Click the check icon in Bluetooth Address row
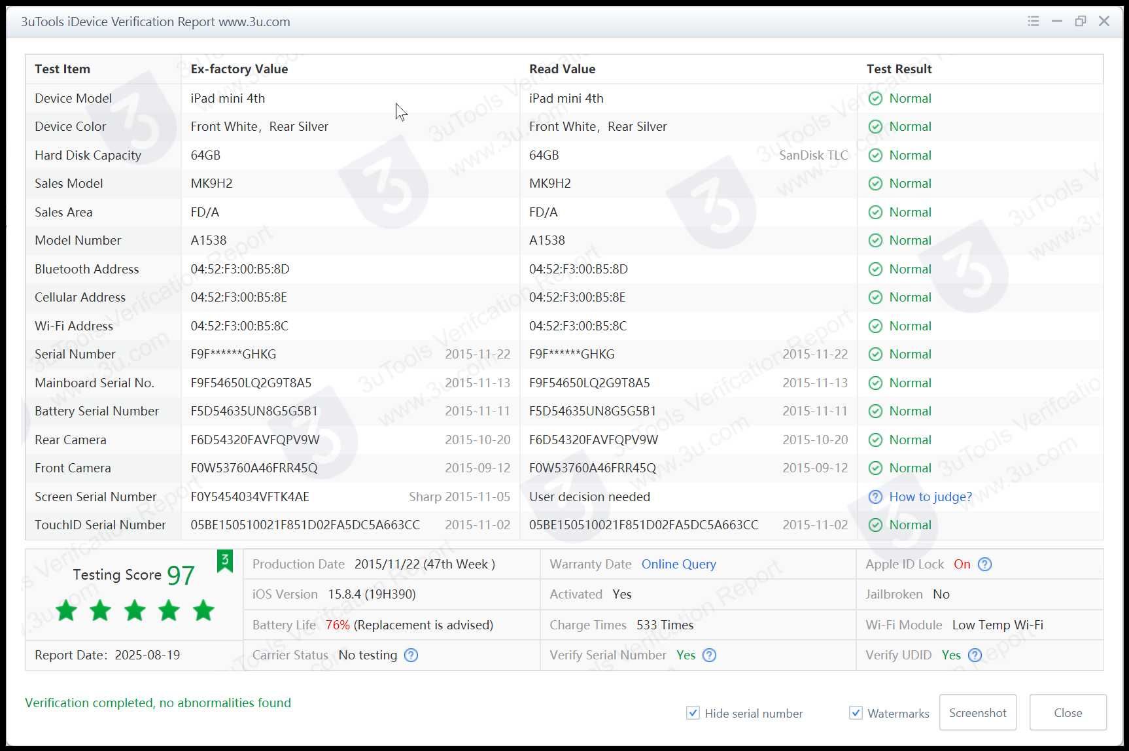Viewport: 1129px width, 751px height. [875, 269]
